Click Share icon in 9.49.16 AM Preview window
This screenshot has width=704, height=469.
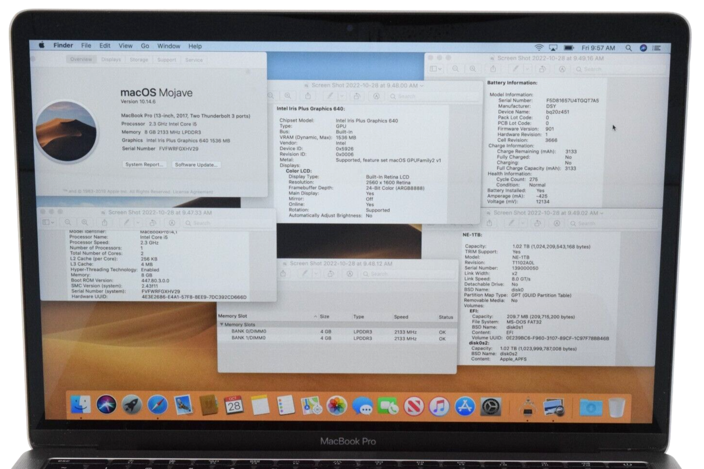(493, 69)
